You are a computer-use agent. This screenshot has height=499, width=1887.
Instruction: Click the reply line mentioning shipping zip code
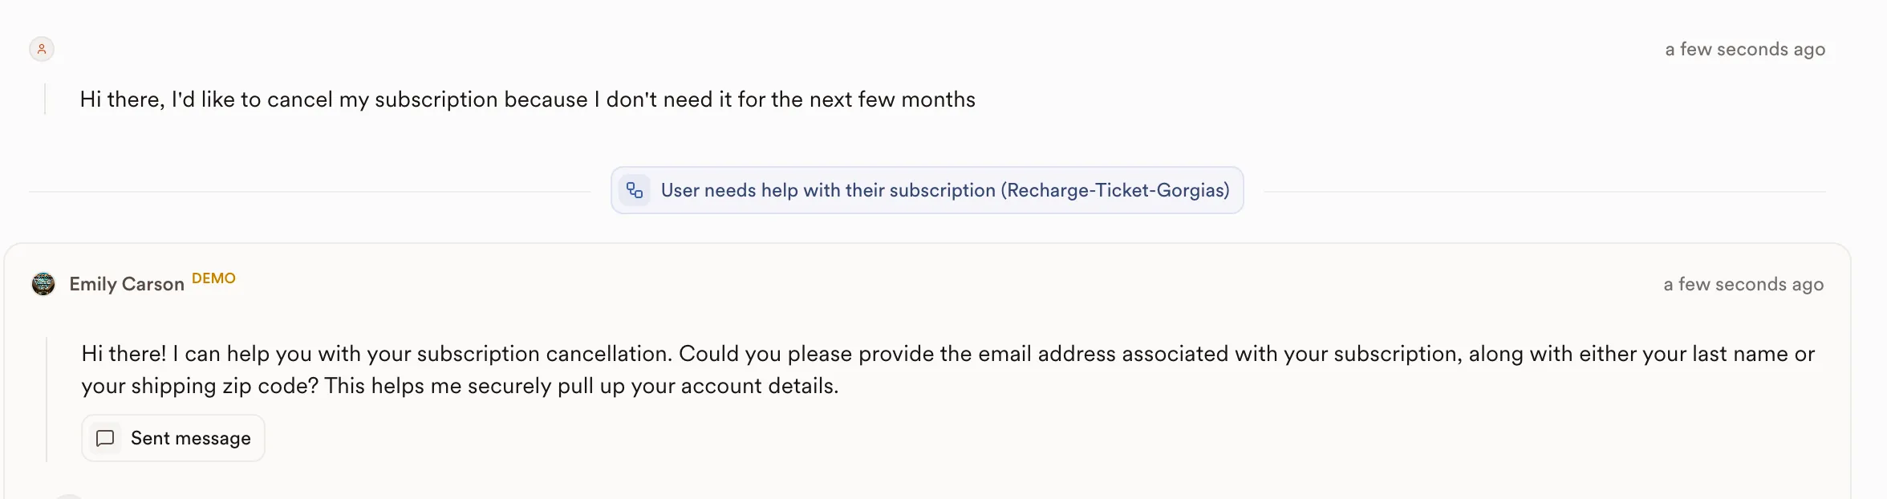[x=460, y=386]
